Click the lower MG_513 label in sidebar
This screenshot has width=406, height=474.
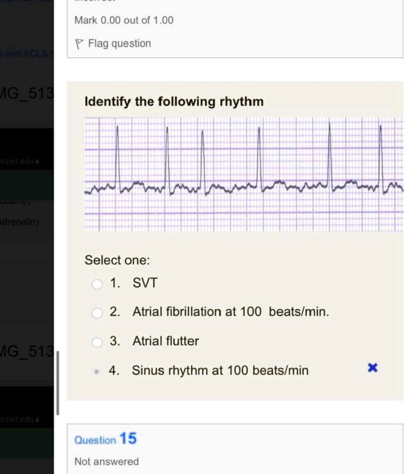click(x=26, y=351)
